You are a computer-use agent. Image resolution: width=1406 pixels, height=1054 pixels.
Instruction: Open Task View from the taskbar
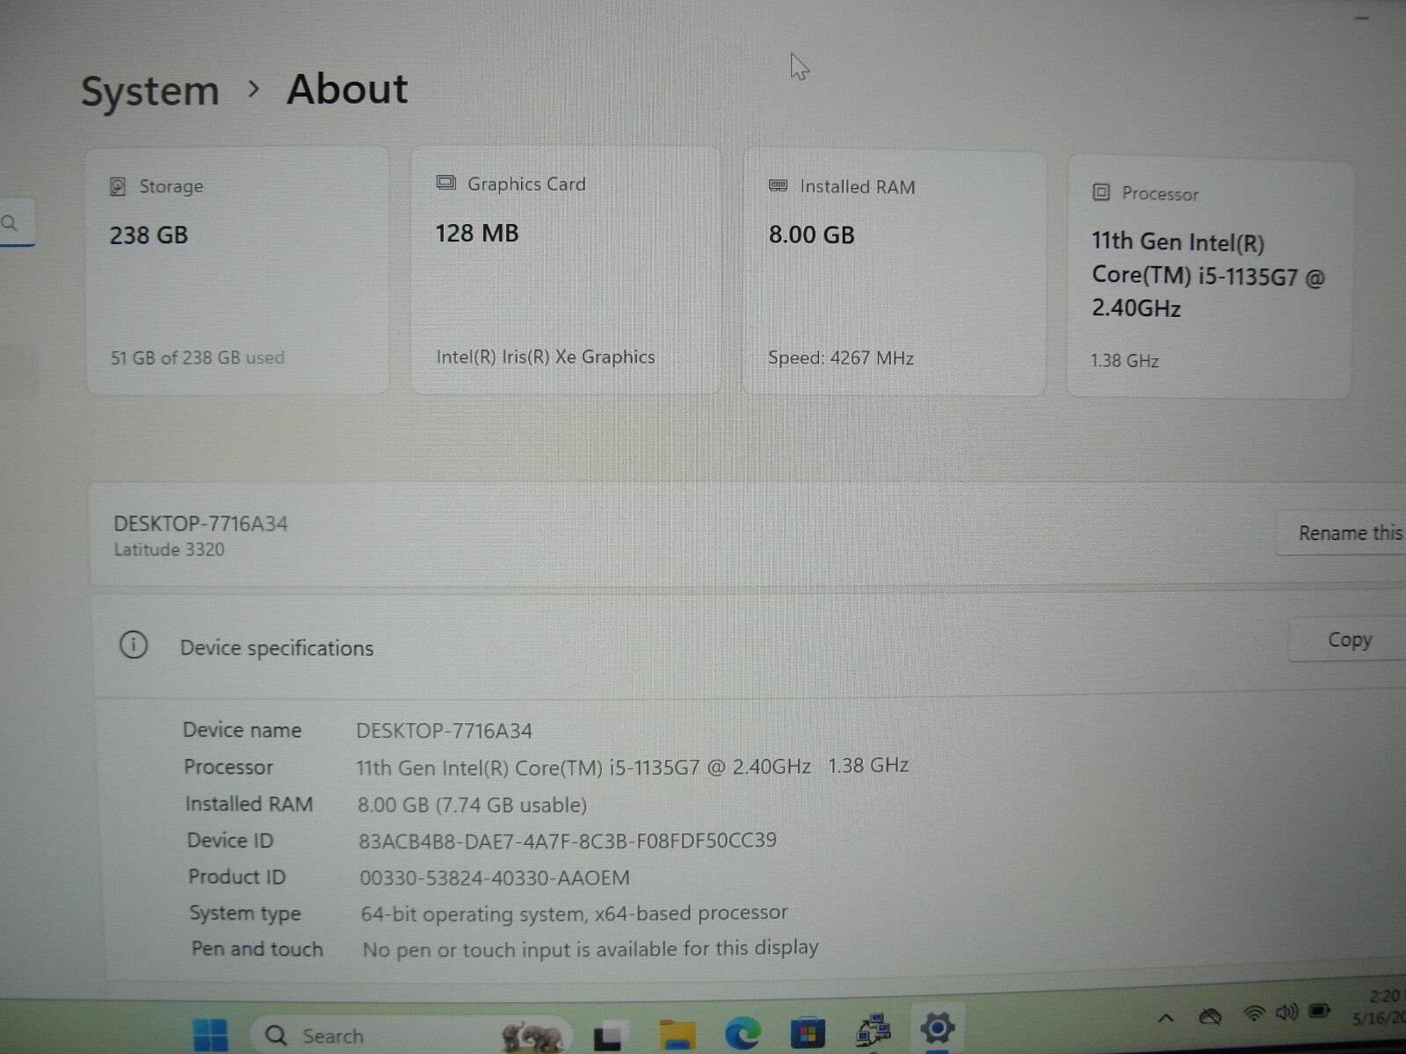609,1035
